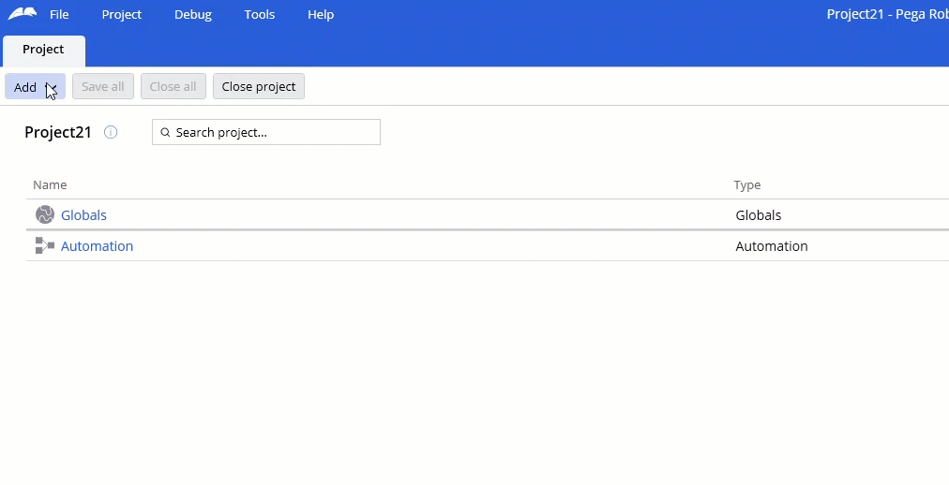Click the Close all button
This screenshot has height=485, width=949.
tap(173, 86)
